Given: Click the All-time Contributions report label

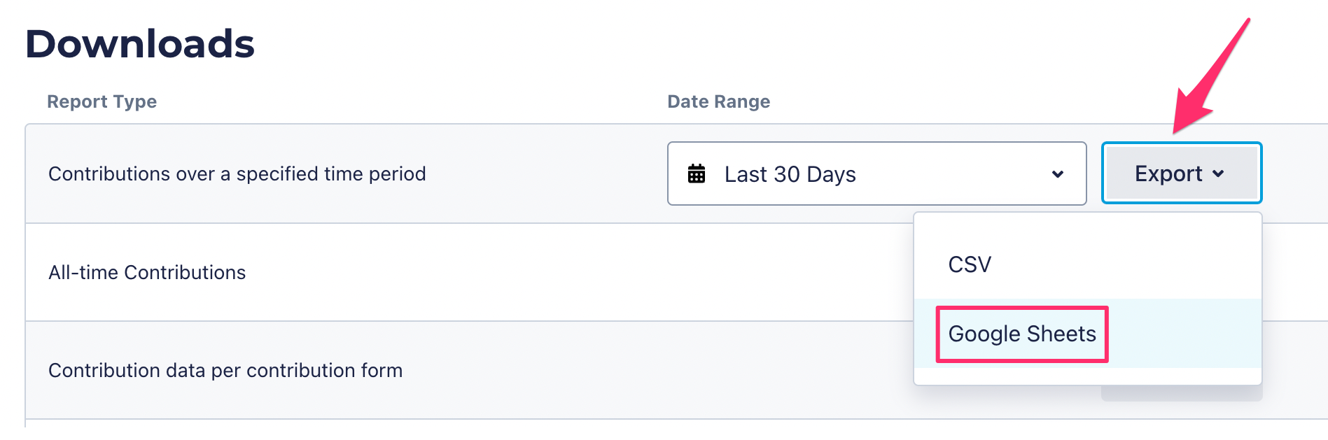Looking at the screenshot, I should (x=147, y=272).
